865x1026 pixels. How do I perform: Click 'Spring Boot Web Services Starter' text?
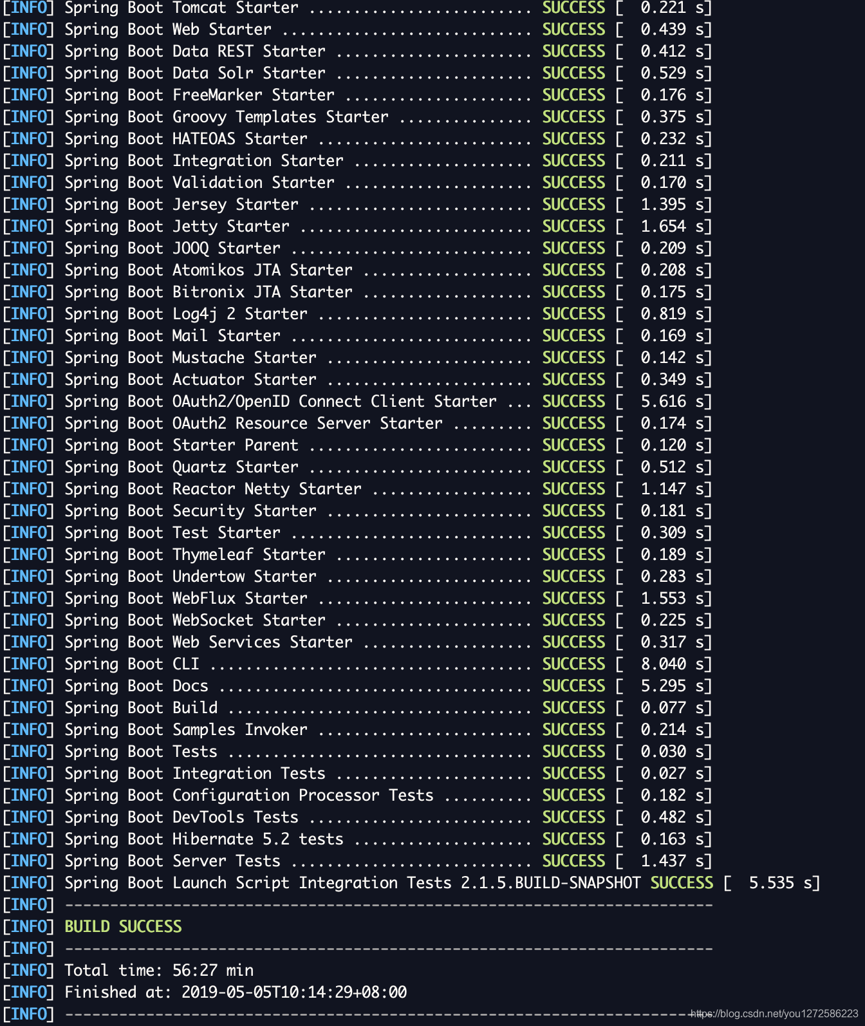209,642
